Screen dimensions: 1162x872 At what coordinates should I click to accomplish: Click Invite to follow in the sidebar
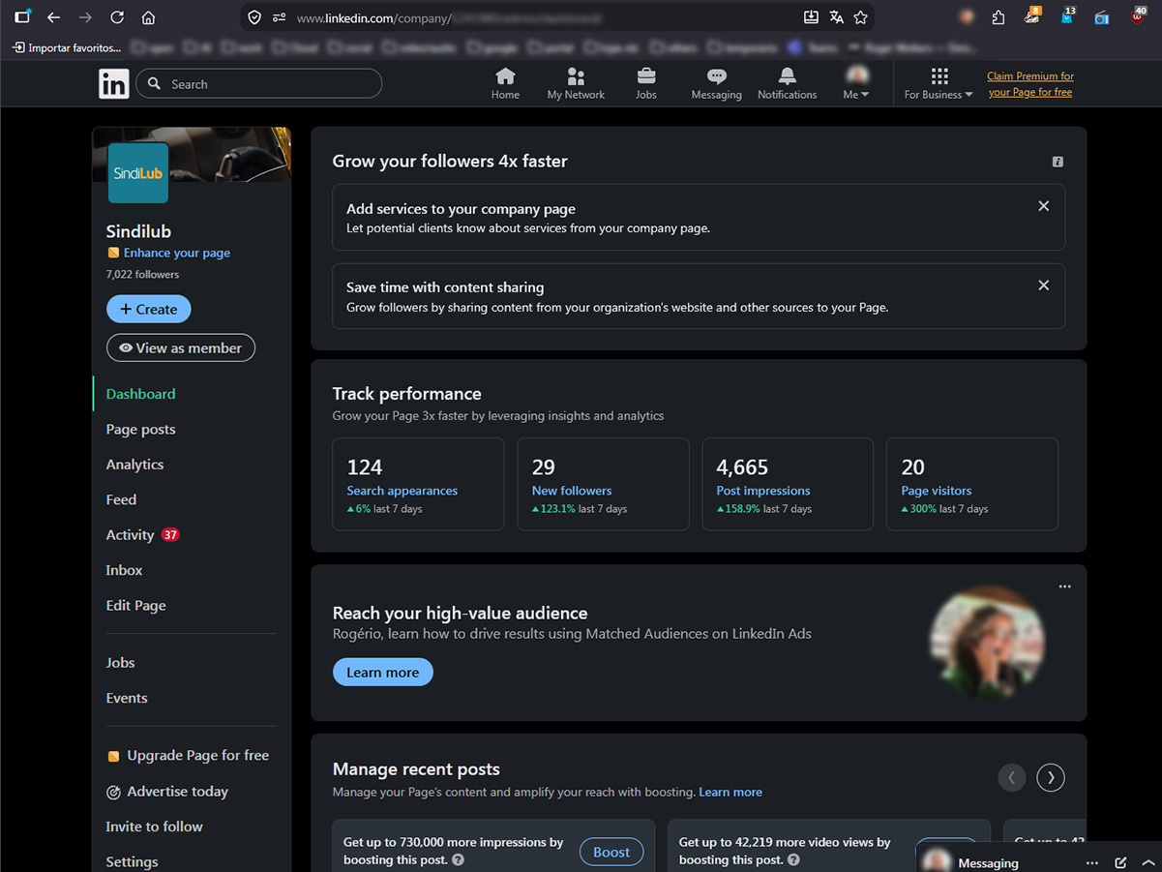(154, 827)
